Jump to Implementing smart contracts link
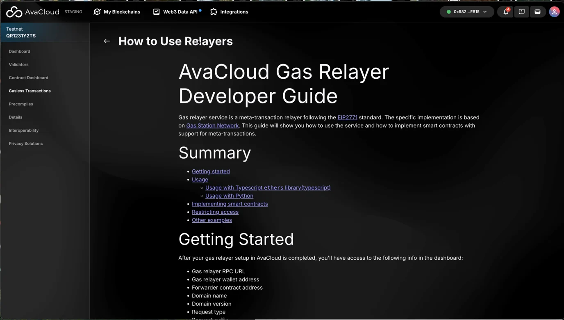Viewport: 564px width, 320px height. (x=230, y=204)
